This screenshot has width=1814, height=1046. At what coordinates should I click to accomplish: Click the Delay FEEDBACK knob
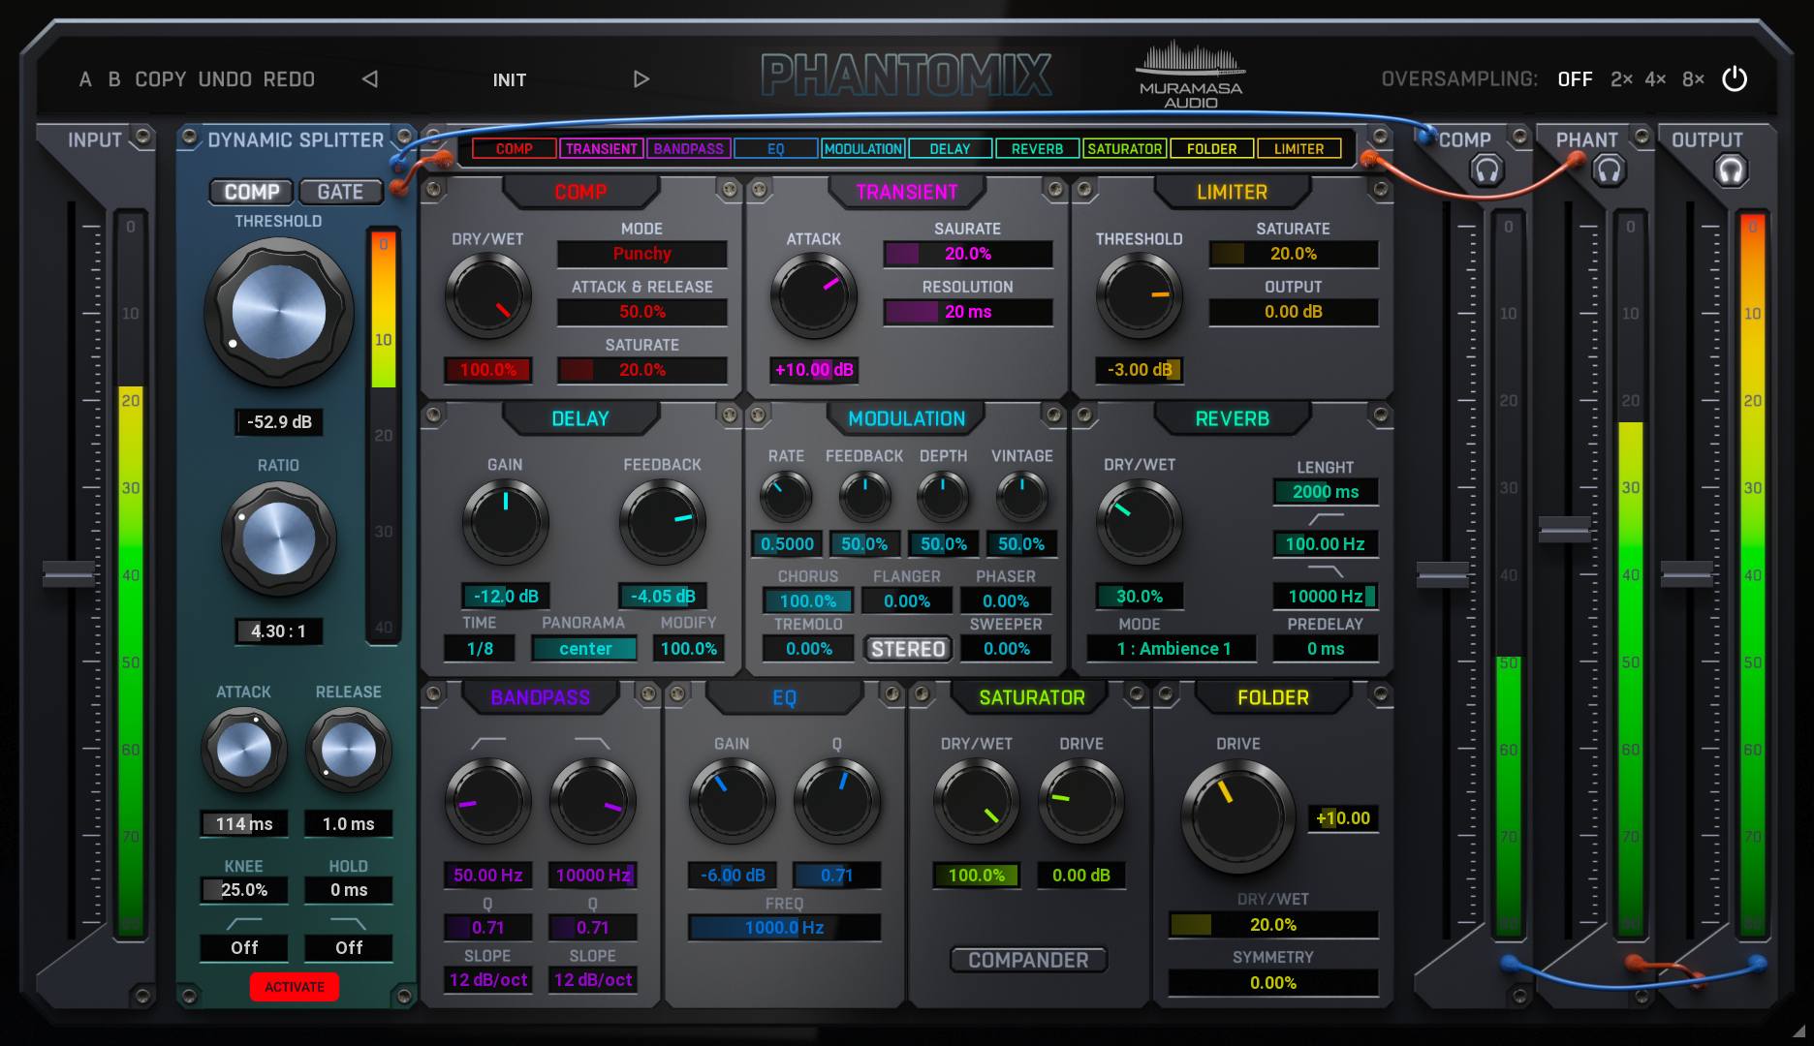(x=663, y=523)
